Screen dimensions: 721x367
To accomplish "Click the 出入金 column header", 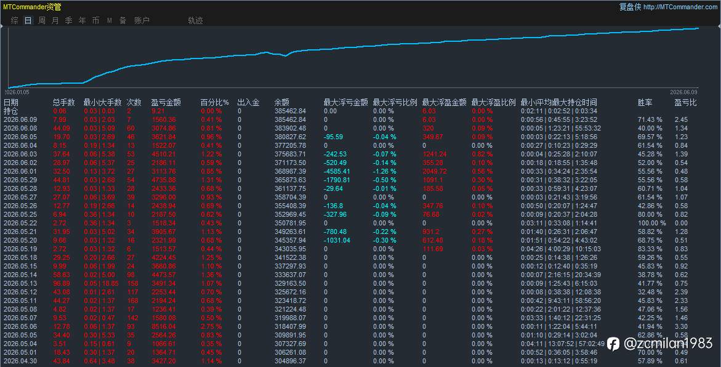I will click(248, 102).
